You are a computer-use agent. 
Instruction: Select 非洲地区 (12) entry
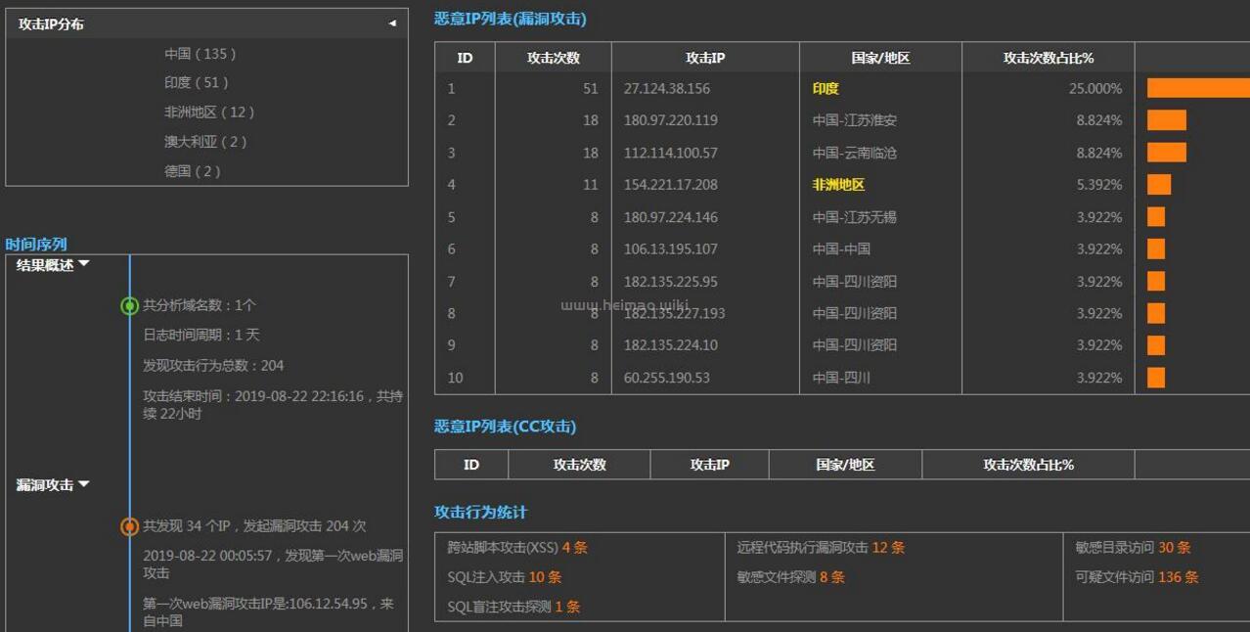point(209,113)
